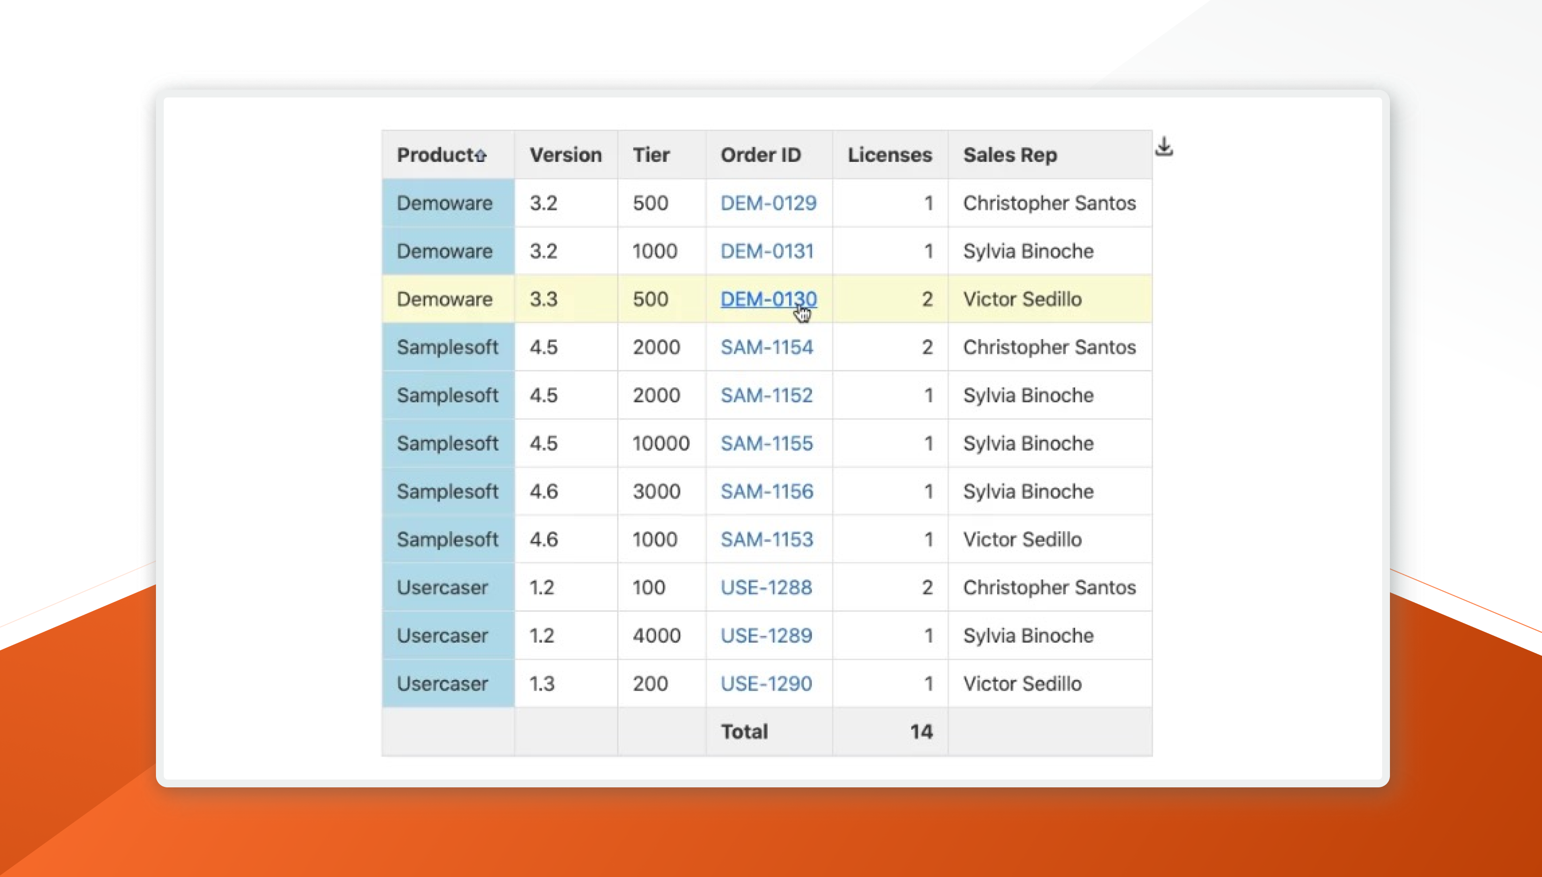Sort the table by Version column header
Image resolution: width=1542 pixels, height=877 pixels.
565,155
